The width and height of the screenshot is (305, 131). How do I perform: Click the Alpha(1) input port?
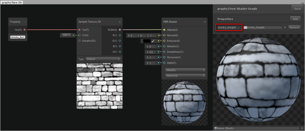[x=164, y=63]
